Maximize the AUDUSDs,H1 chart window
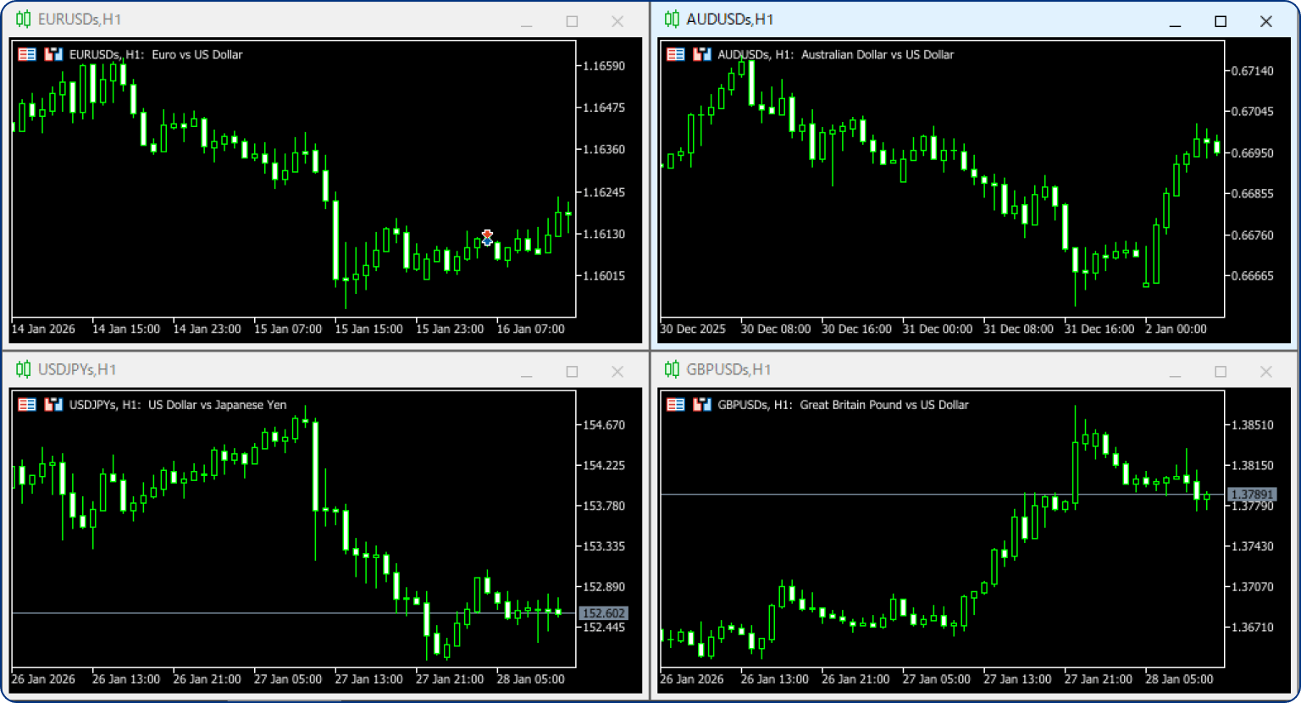Viewport: 1301px width, 703px height. (1221, 21)
